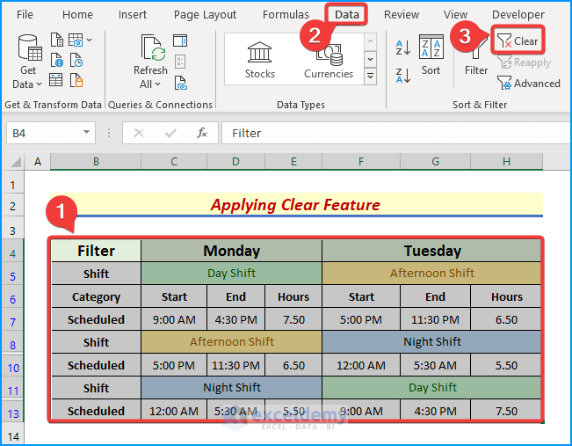Click the Refresh All icon
Viewport: 572px width, 446px height.
click(153, 48)
